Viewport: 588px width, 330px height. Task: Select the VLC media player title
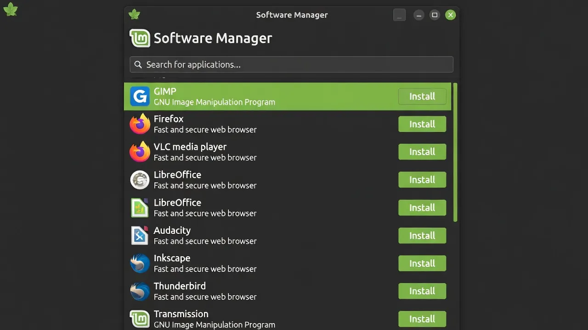pyautogui.click(x=190, y=147)
